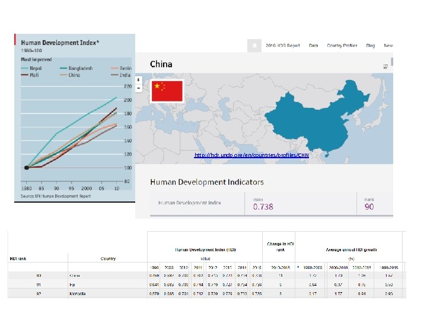The height and width of the screenshot is (320, 427).
Task: Click Mongolia's 2015 value 0.735
Action: 257,293
